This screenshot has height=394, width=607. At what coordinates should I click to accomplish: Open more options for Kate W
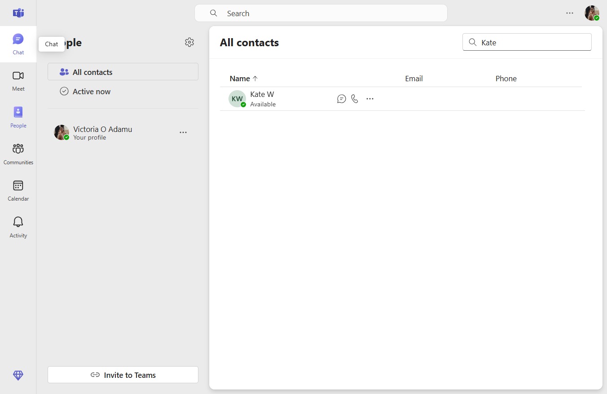370,99
